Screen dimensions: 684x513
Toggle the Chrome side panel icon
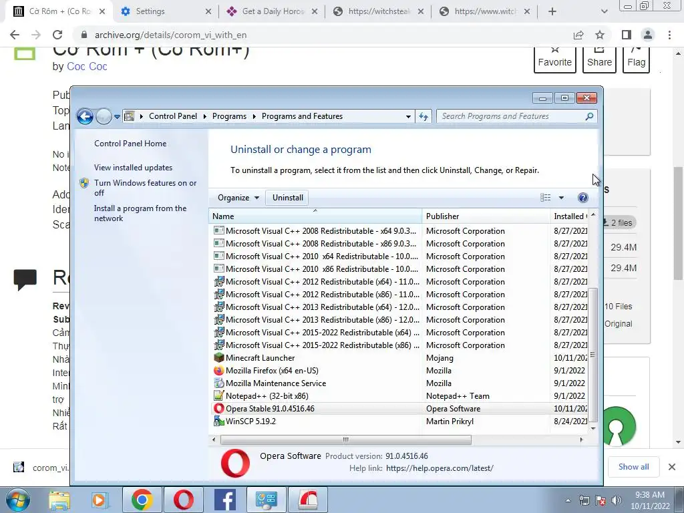(627, 35)
